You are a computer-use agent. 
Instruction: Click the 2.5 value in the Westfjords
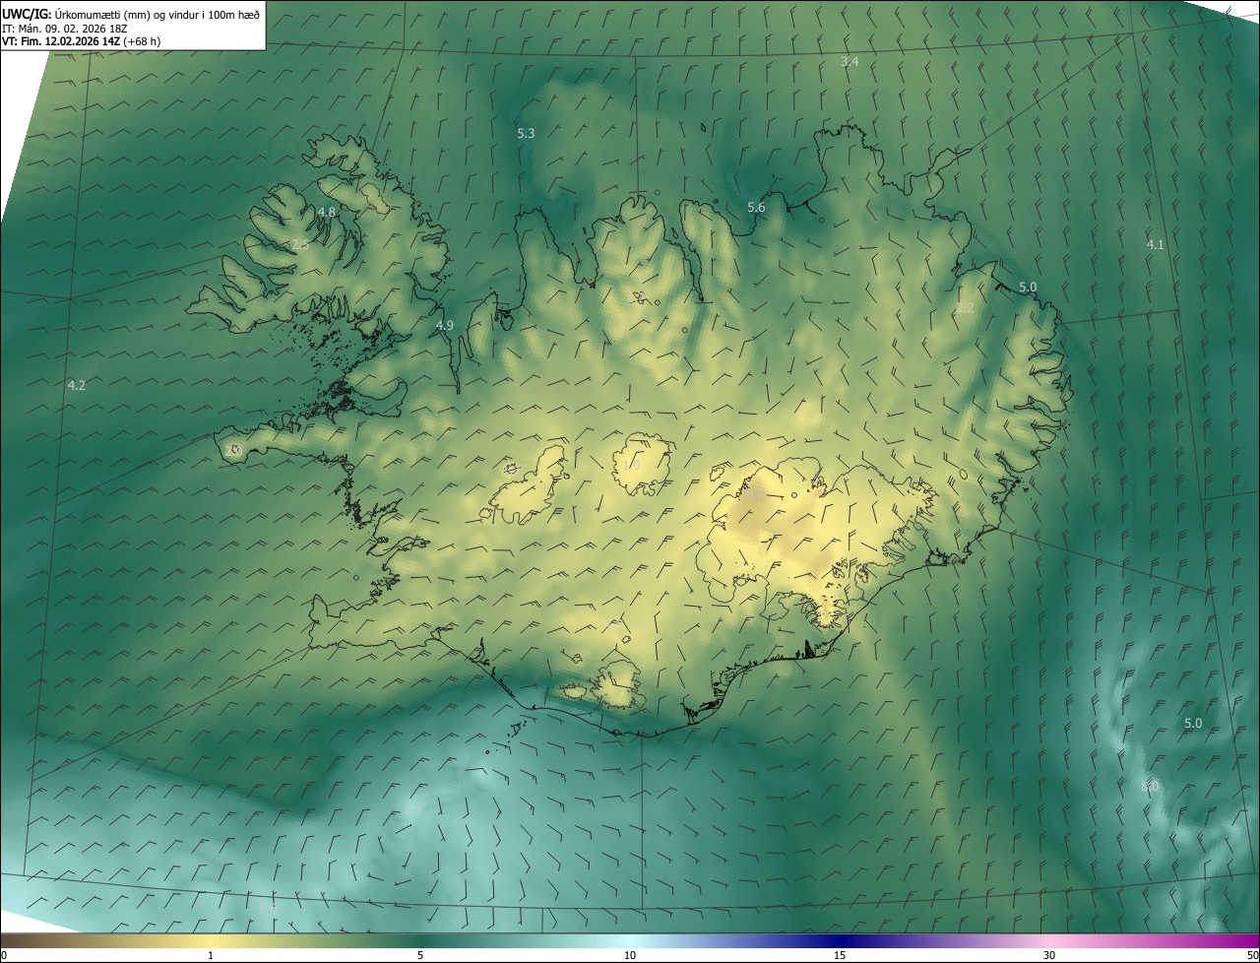(300, 244)
